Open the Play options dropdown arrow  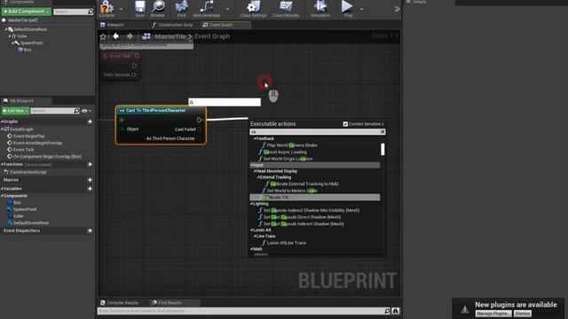point(361,9)
